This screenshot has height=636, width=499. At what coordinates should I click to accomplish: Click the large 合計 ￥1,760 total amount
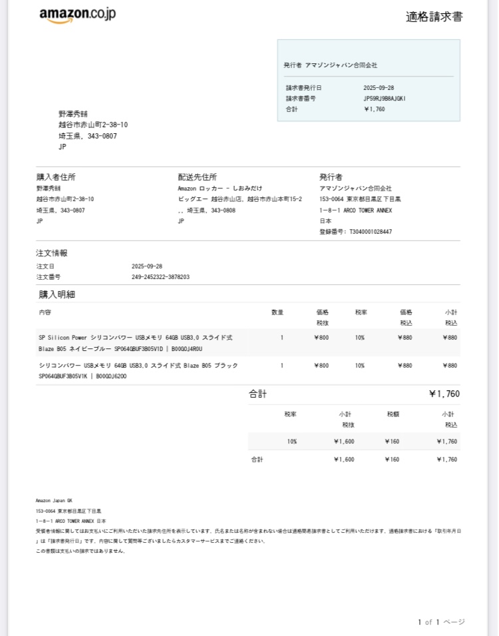click(444, 394)
